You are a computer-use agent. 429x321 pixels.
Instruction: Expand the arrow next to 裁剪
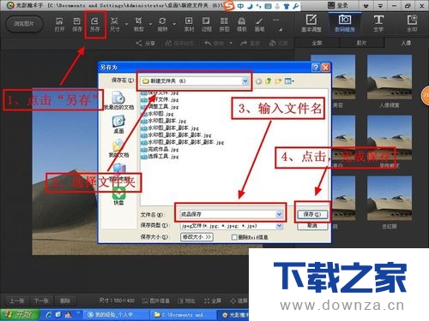coord(150,24)
